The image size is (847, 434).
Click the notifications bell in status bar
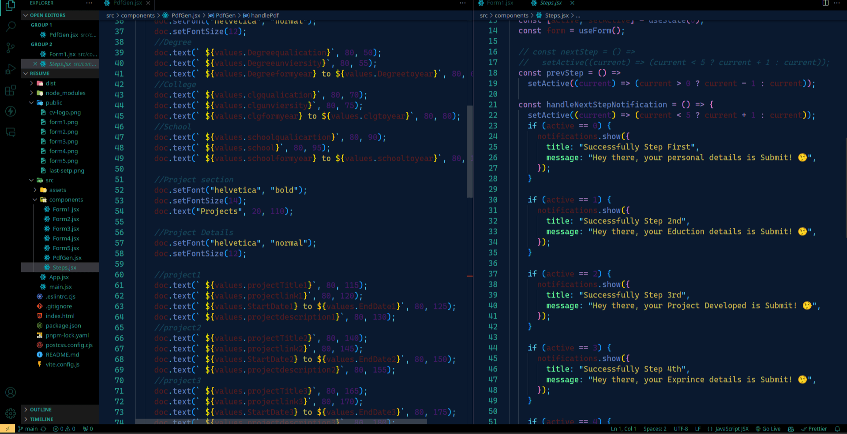tap(837, 429)
